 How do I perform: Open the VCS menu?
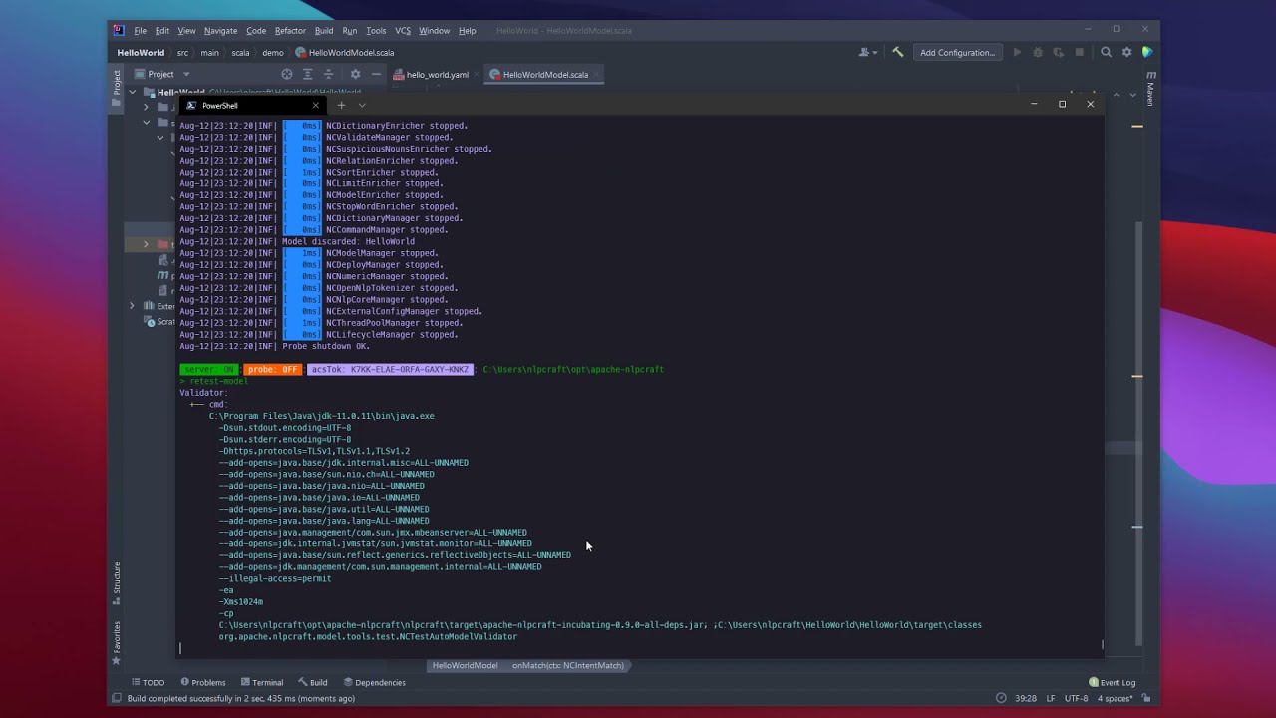(402, 31)
